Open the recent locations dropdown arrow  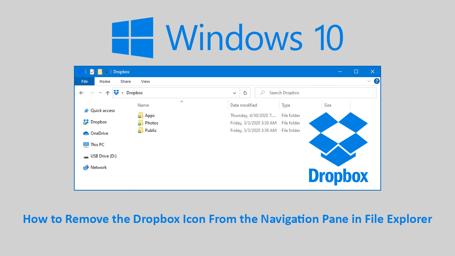(x=100, y=93)
